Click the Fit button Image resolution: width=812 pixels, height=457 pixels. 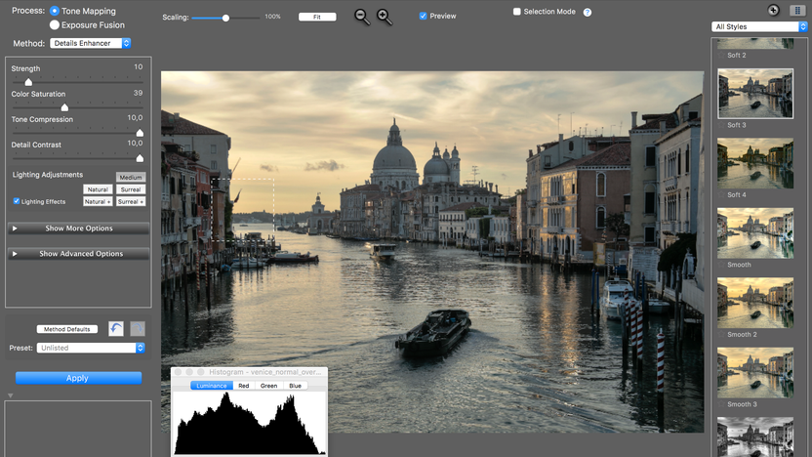317,18
